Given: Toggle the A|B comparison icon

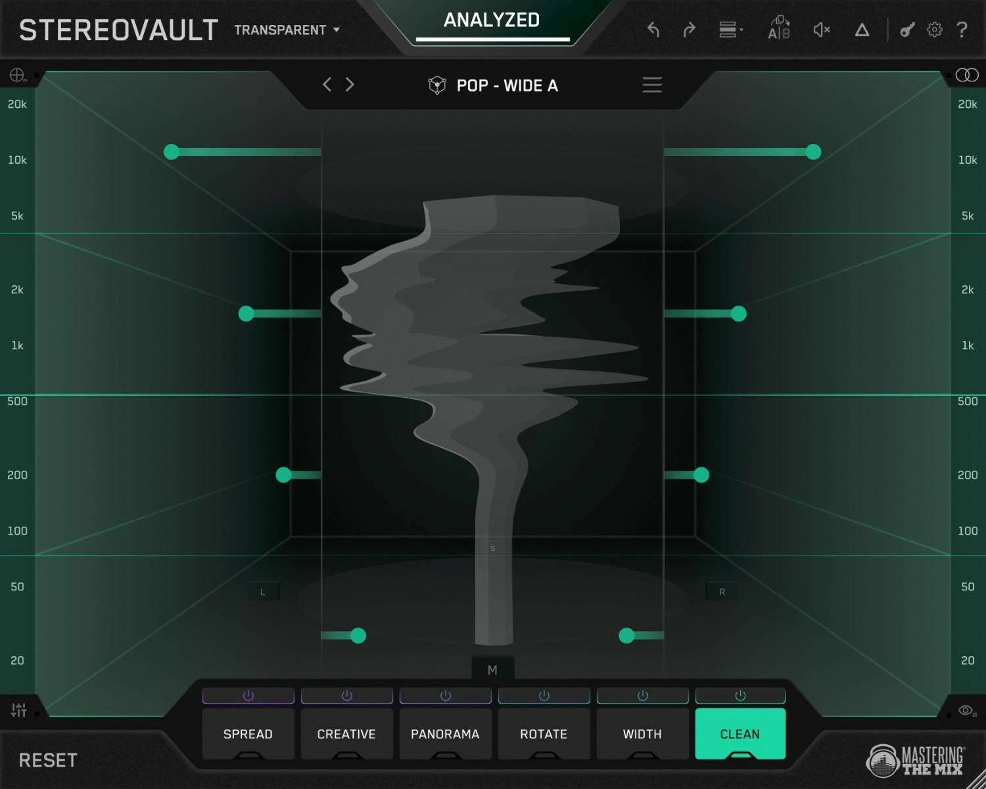Looking at the screenshot, I should (779, 28).
